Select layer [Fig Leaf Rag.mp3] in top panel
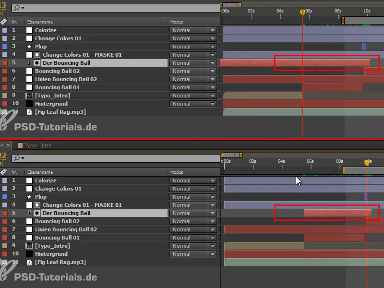This screenshot has height=288, width=384. click(x=60, y=112)
